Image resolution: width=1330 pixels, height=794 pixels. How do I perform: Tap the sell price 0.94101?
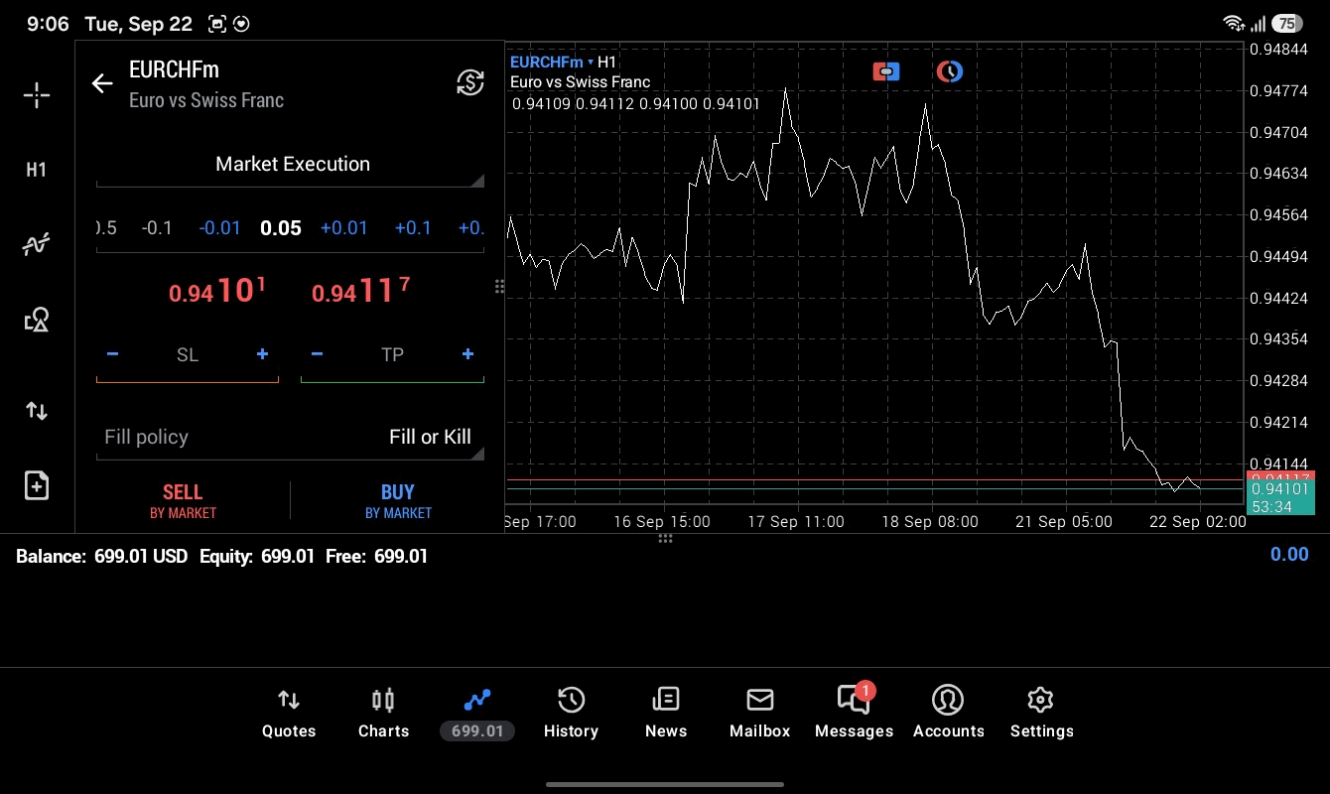point(217,291)
